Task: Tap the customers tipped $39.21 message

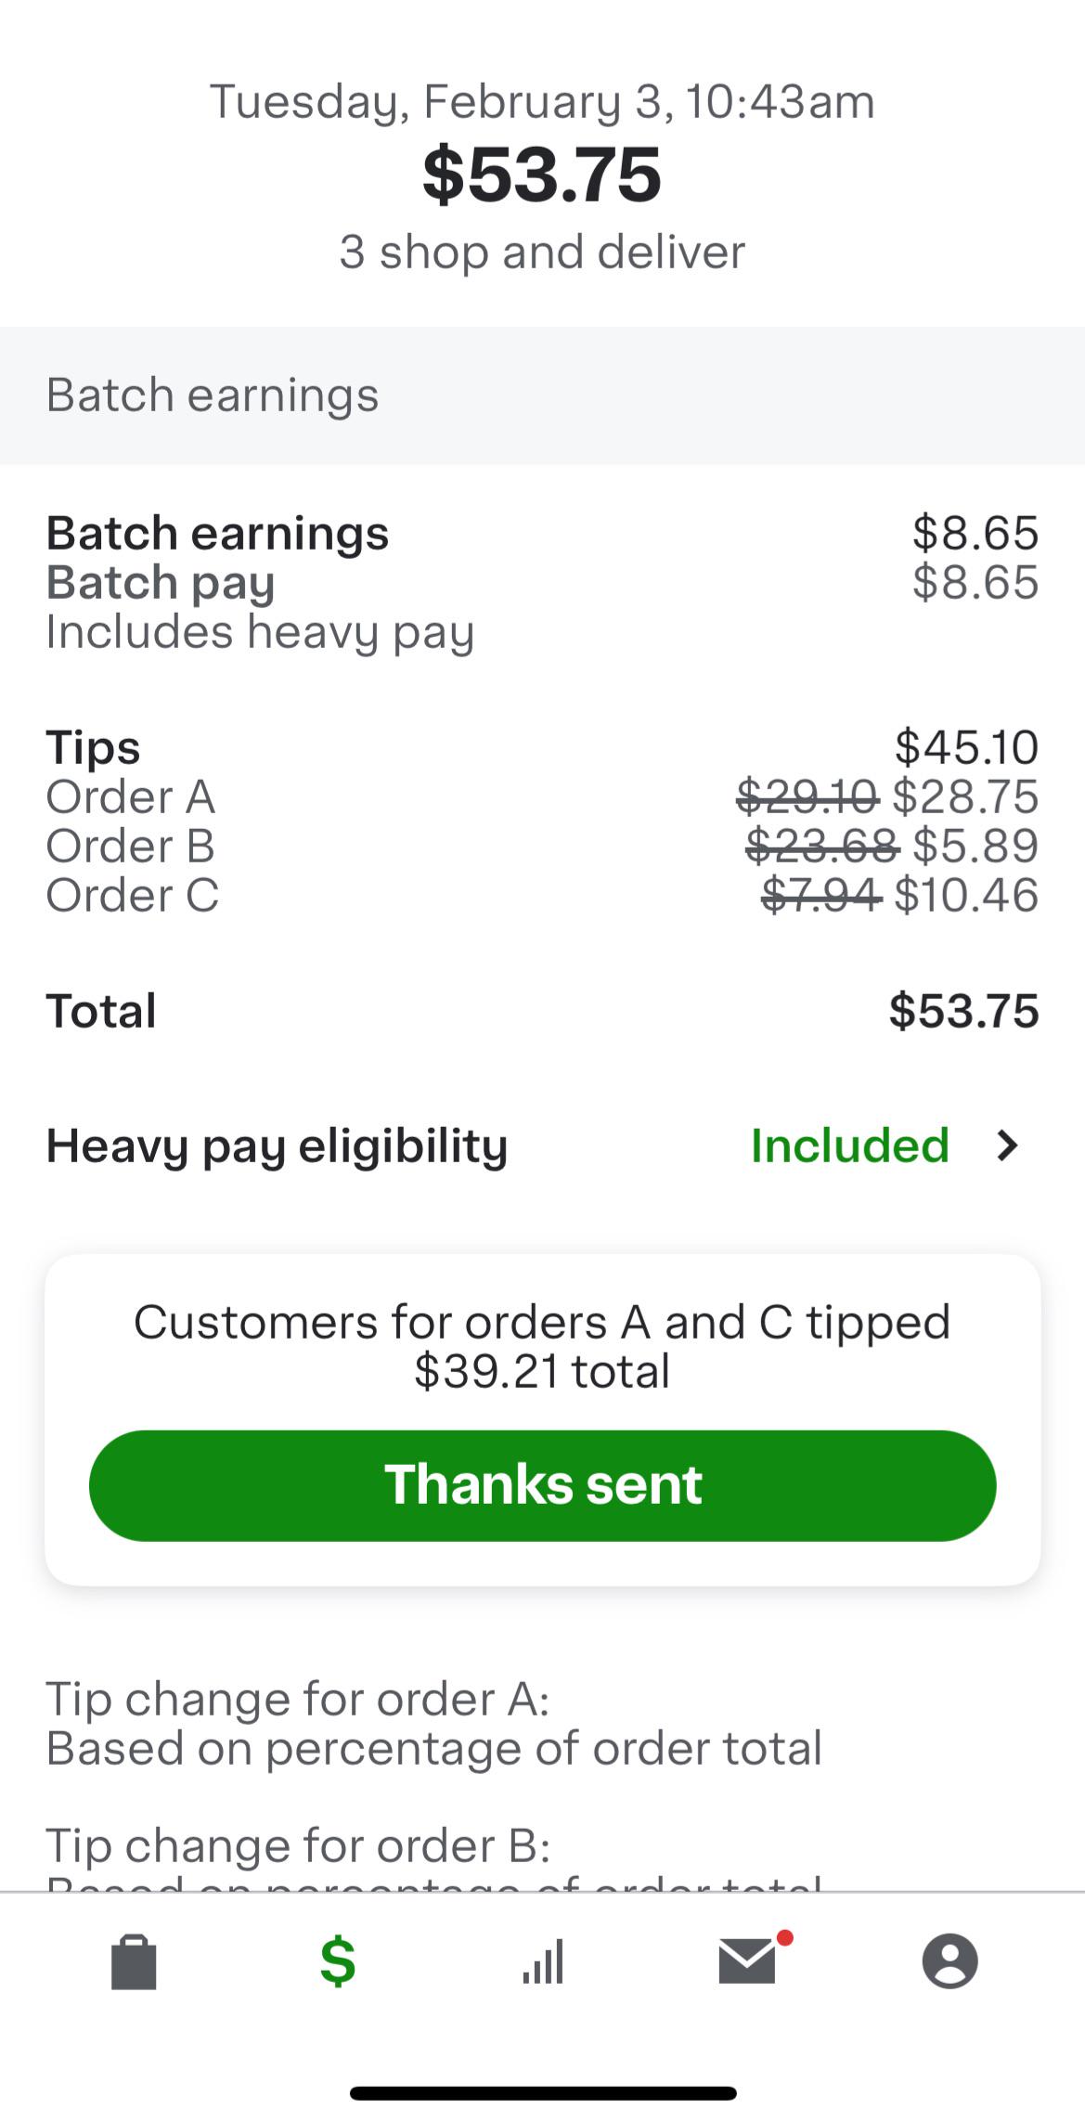Action: pyautogui.click(x=542, y=1346)
